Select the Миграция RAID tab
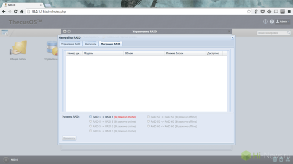The image size is (293, 164). [110, 44]
